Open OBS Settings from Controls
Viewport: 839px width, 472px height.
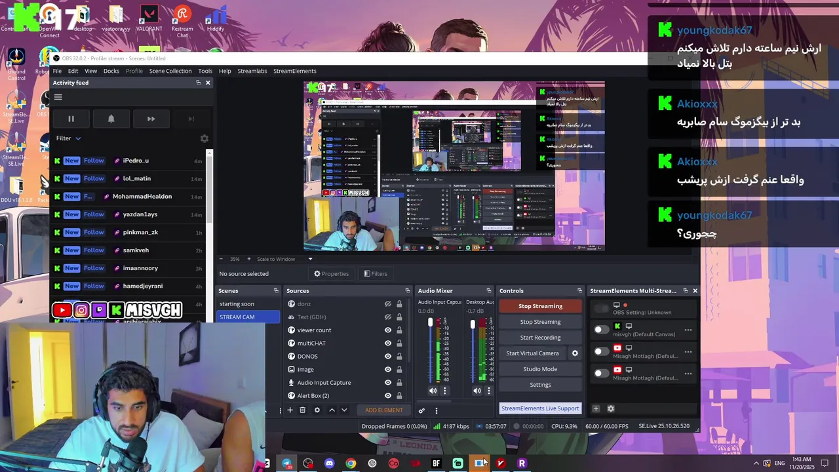click(x=540, y=385)
